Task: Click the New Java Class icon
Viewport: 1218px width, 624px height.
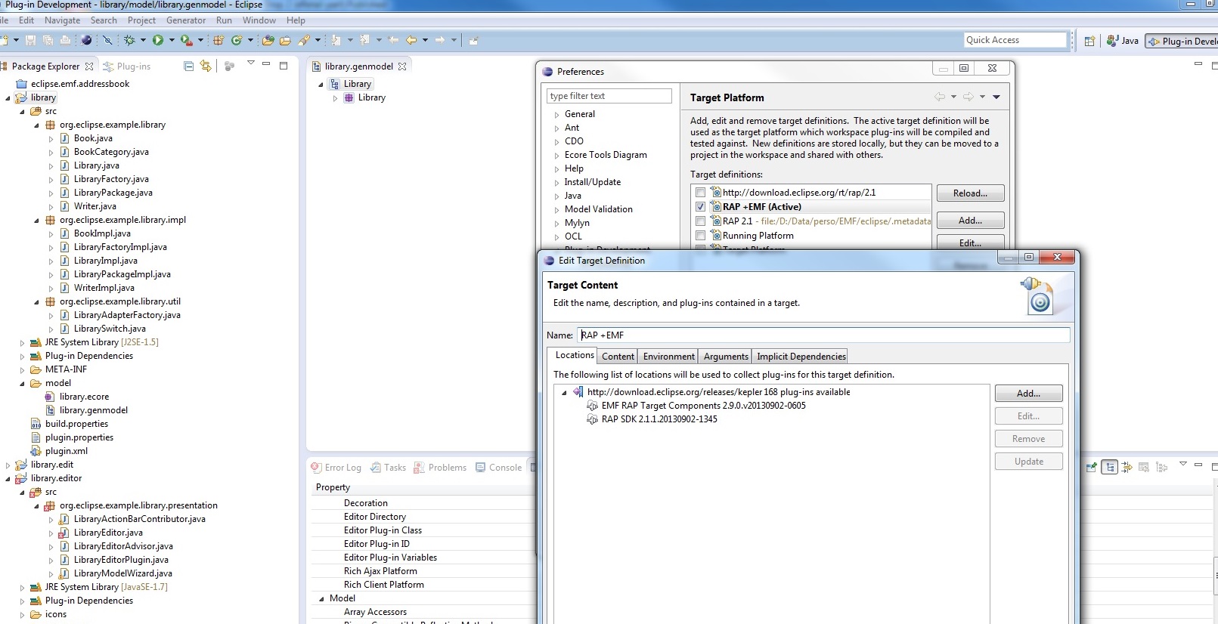Action: pyautogui.click(x=237, y=40)
